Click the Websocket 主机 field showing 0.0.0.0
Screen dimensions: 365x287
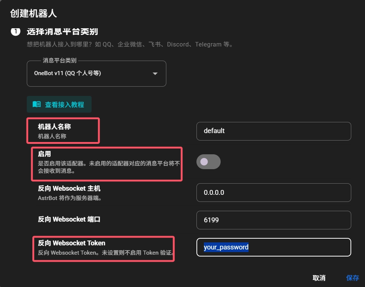click(x=273, y=193)
